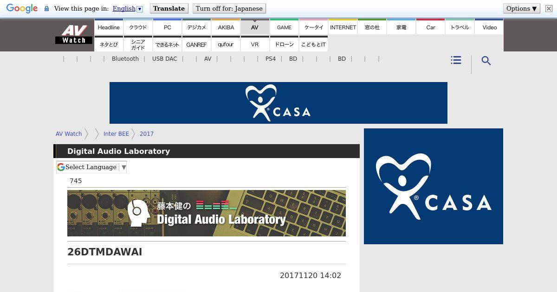This screenshot has width=557, height=292.
Task: Select the AV tab
Action: point(255,27)
